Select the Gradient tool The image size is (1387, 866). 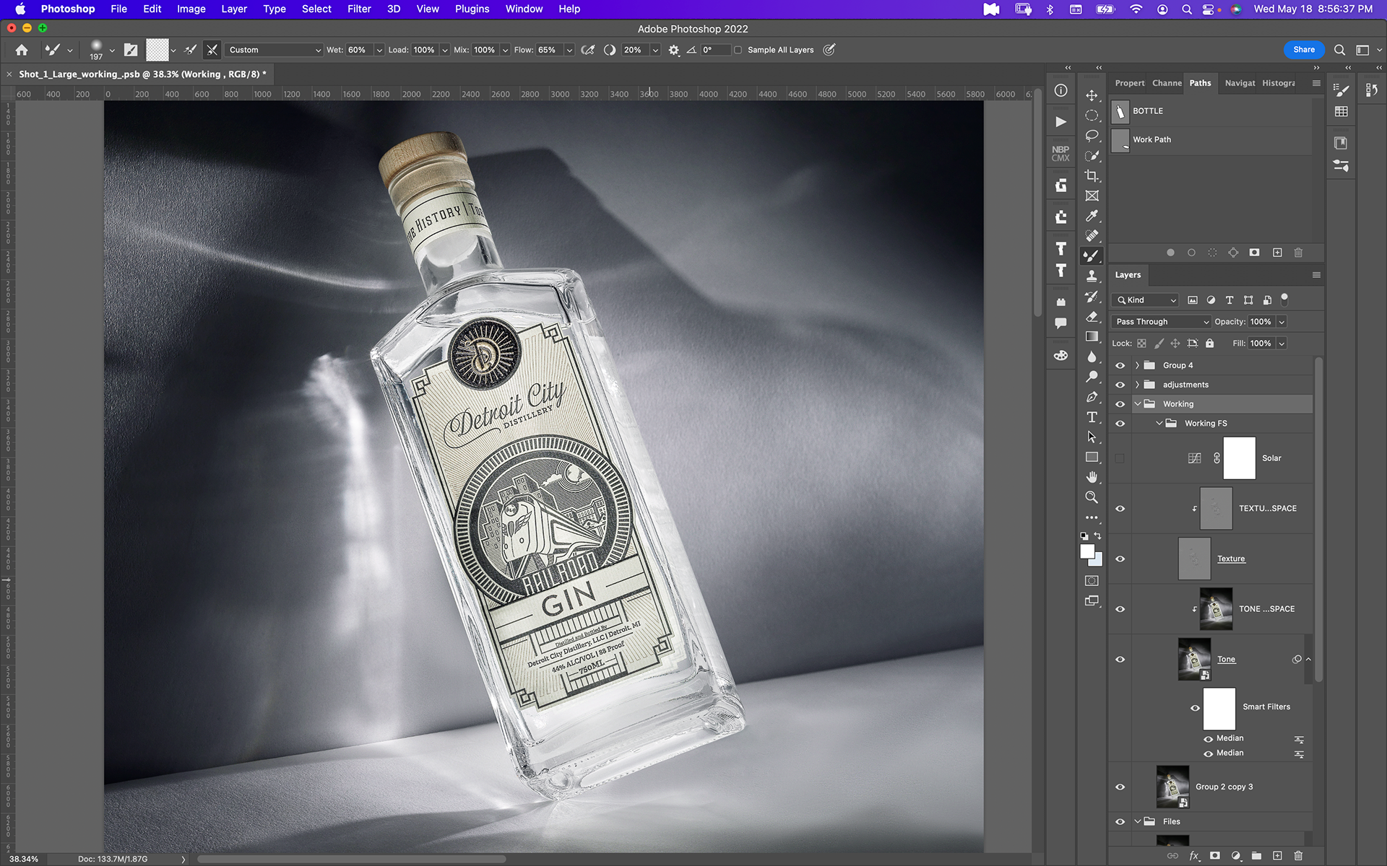tap(1092, 336)
